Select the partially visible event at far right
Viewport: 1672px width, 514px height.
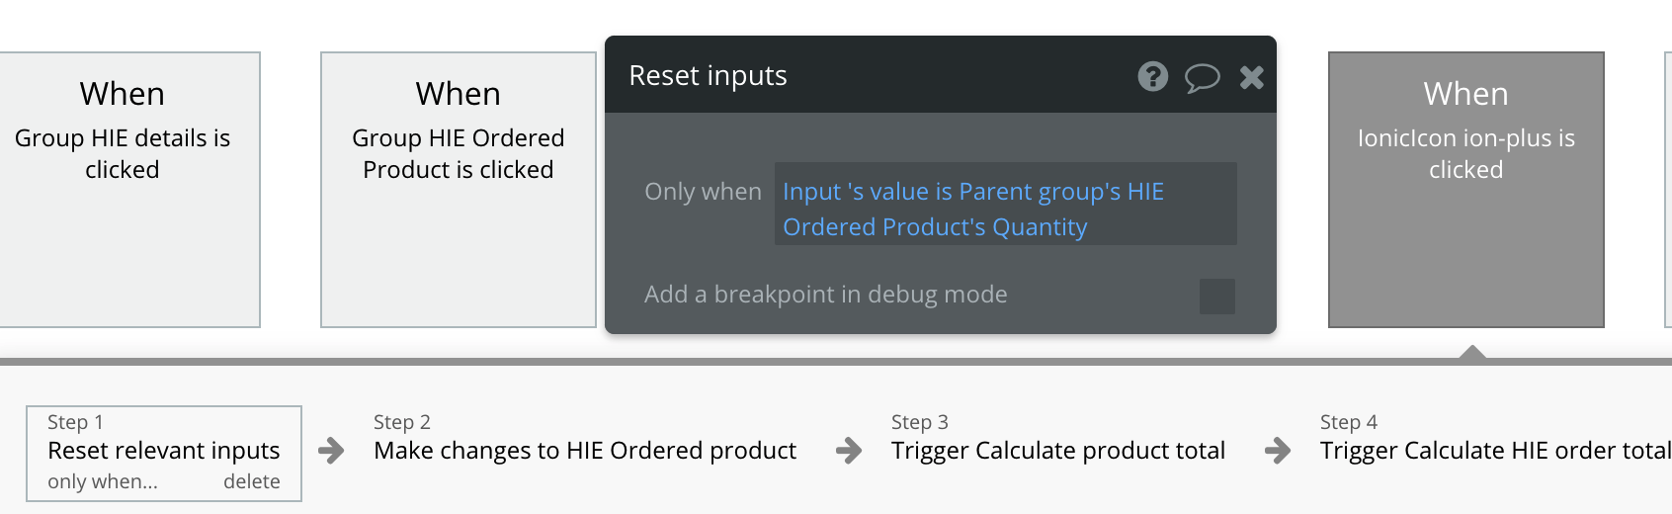1668,189
